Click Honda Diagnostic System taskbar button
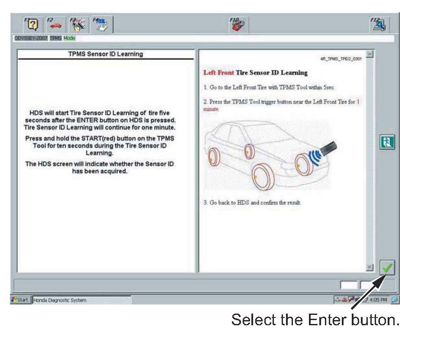421x343 pixels. [80, 300]
